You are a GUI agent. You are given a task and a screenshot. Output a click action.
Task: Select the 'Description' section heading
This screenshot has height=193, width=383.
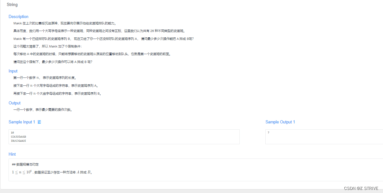tap(18, 16)
